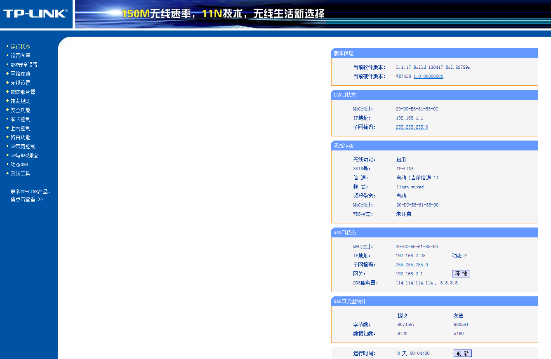Expand 上网控制 section
551x359 pixels.
tap(21, 128)
